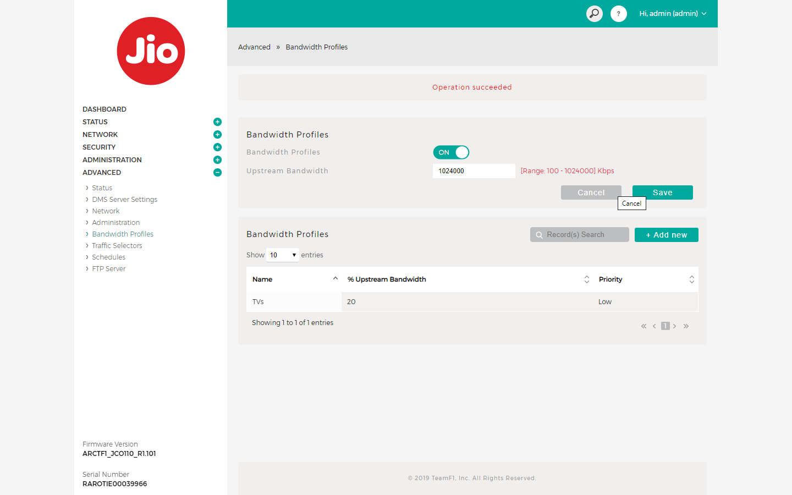Viewport: 792px width, 495px height.
Task: Click the next page arrow
Action: pos(675,326)
